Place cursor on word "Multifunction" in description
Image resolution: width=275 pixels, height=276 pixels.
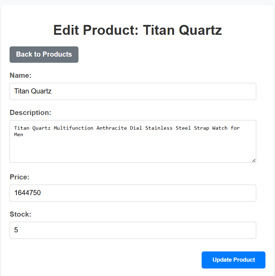click(x=73, y=128)
